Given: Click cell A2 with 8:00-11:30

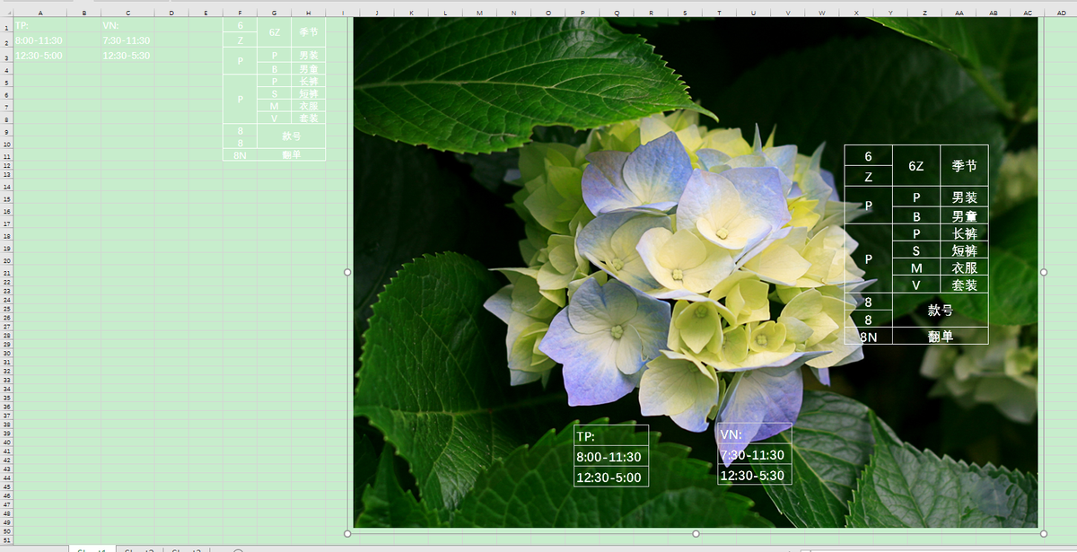Looking at the screenshot, I should [40, 40].
